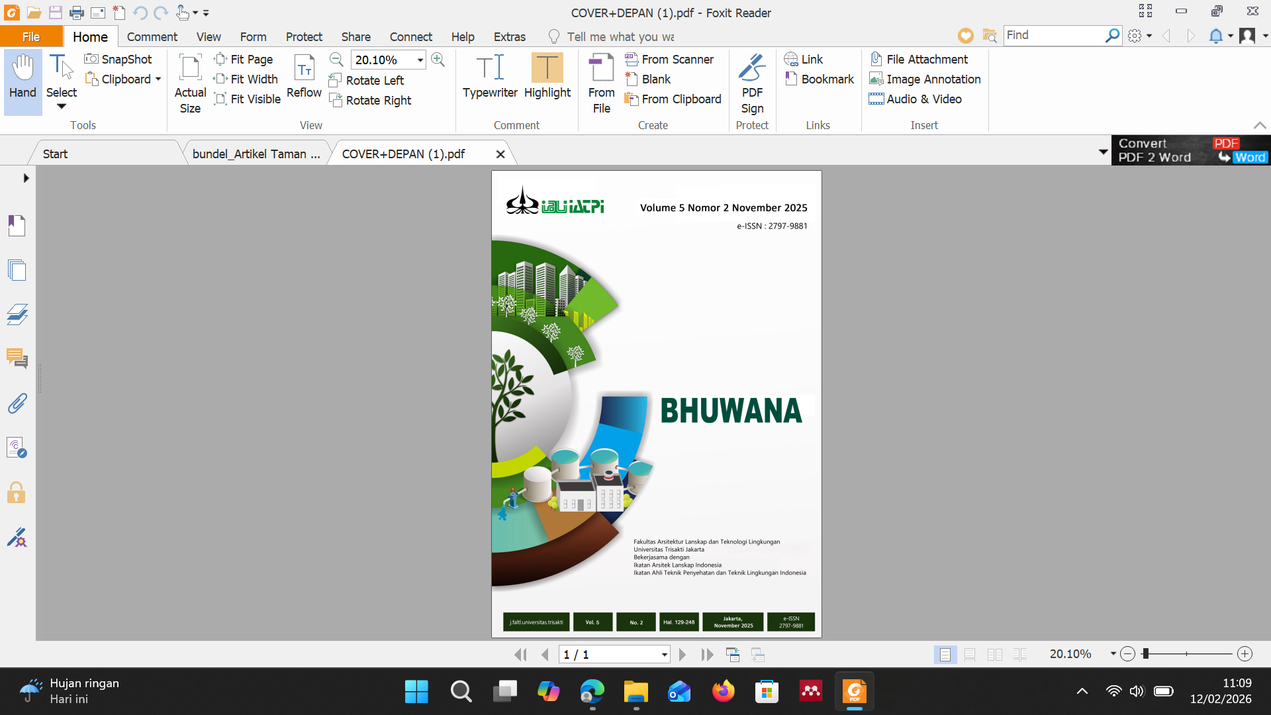Select the Typewriter tool
The image size is (1271, 715).
point(490,77)
